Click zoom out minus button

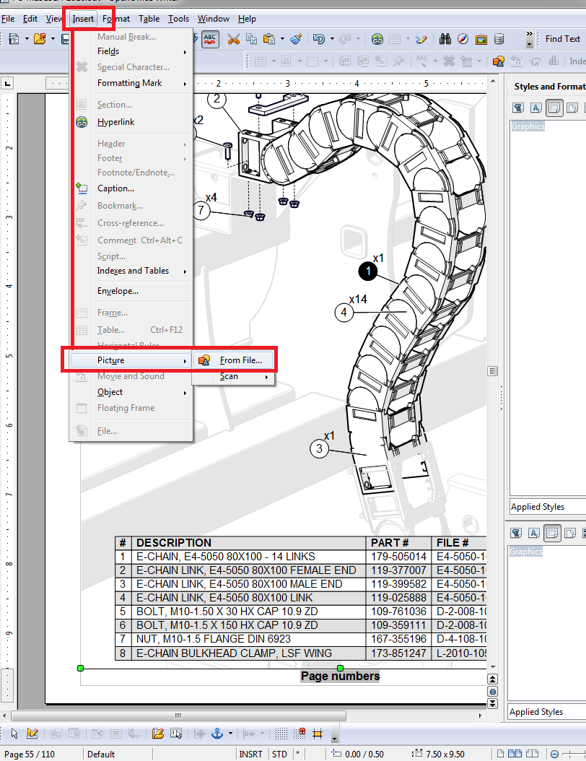coord(554,755)
